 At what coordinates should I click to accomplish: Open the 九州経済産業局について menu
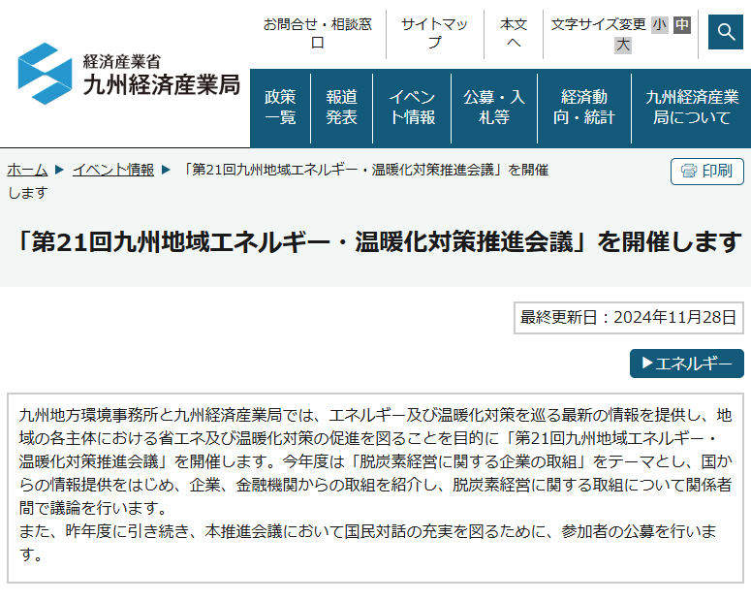coord(691,108)
